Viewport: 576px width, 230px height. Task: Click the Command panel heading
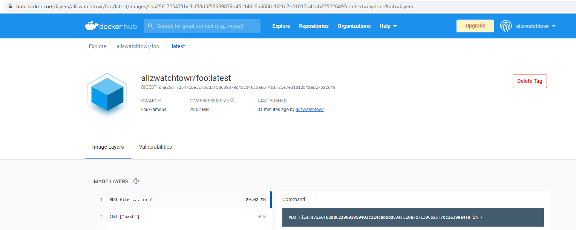tap(294, 200)
